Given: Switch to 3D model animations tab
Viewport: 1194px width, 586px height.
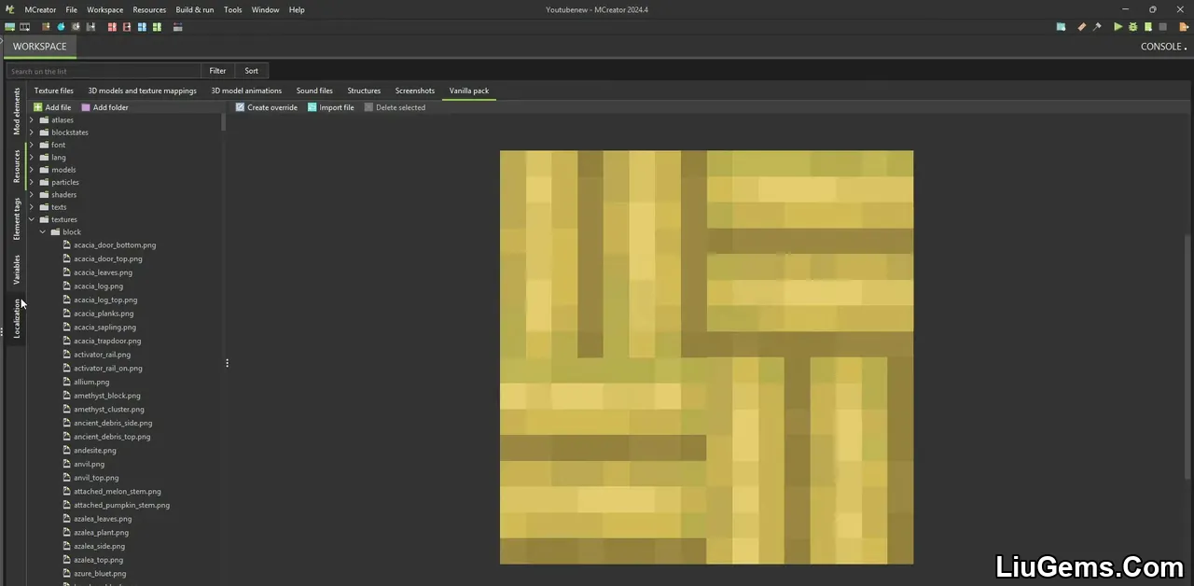Looking at the screenshot, I should [x=246, y=91].
